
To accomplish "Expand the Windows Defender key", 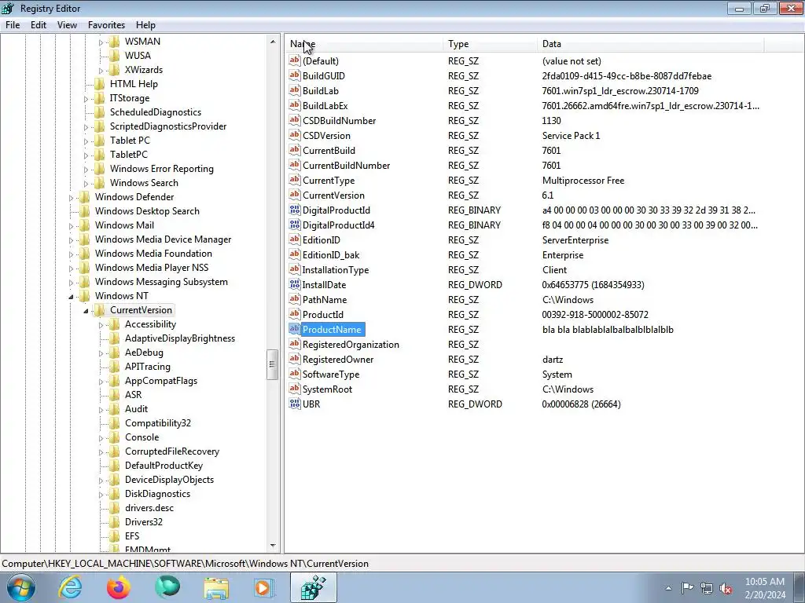I will [x=72, y=197].
